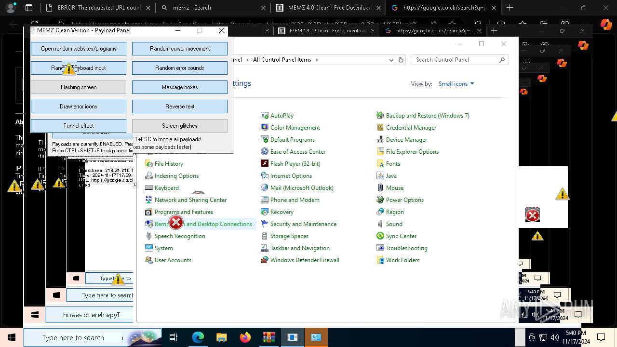The width and height of the screenshot is (617, 347).
Task: Enable the Flashing screen payload
Action: coord(79,87)
